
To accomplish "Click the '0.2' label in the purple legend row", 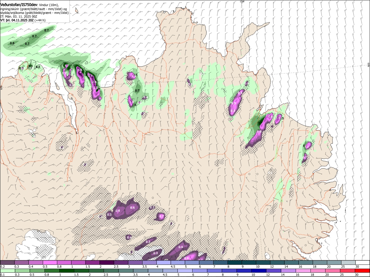I will pyautogui.click(x=2, y=266).
